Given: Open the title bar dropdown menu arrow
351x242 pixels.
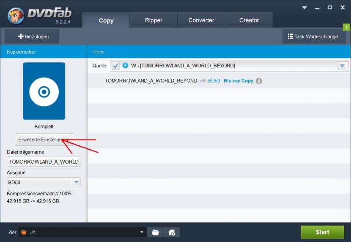Looking at the screenshot, I should click(x=304, y=8).
